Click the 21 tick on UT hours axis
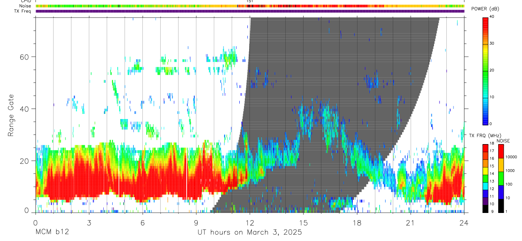Viewport: 522px width, 241px height. 411,222
